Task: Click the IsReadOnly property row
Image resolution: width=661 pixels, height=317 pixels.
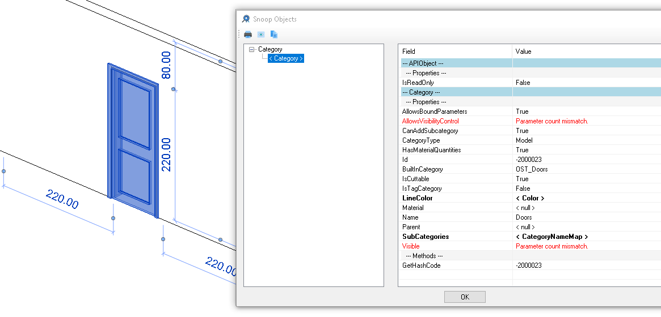Action: (418, 83)
